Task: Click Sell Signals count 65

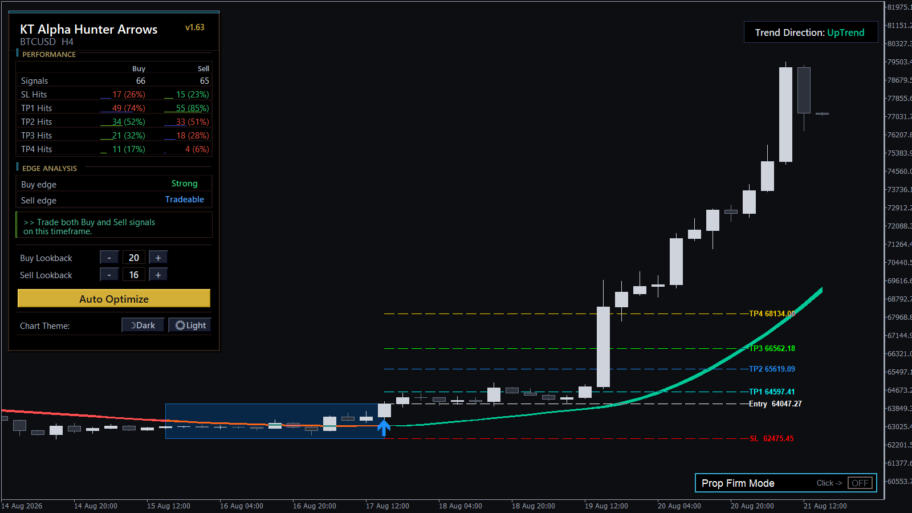Action: (x=205, y=81)
